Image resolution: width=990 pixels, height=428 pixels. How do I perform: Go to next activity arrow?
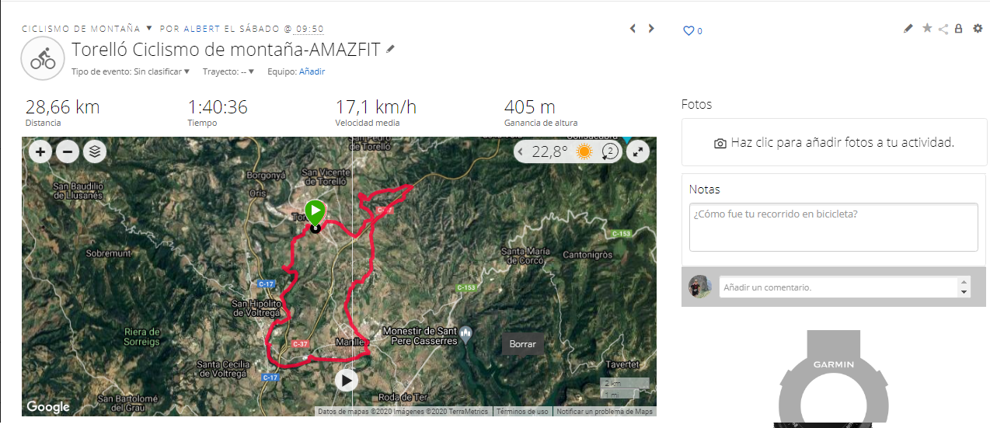(x=651, y=29)
